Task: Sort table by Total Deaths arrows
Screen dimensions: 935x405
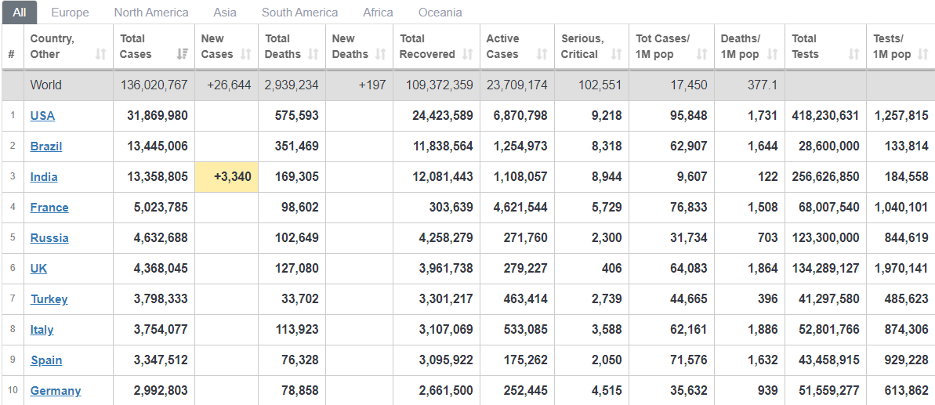Action: [x=313, y=54]
